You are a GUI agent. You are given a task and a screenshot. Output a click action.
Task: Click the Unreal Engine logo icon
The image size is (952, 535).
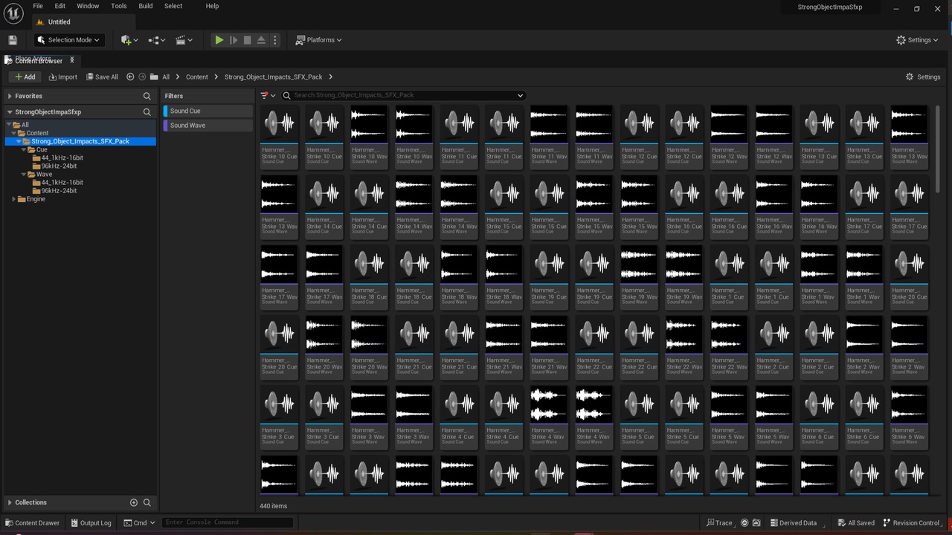[x=13, y=13]
